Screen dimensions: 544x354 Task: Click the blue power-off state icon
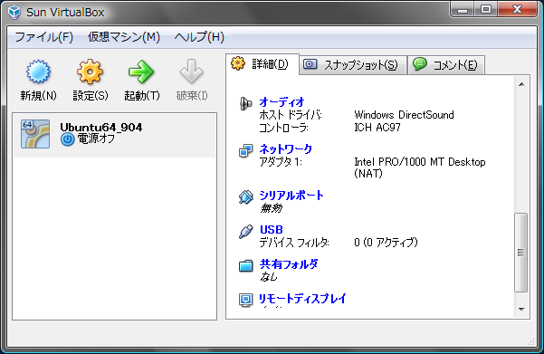click(67, 139)
